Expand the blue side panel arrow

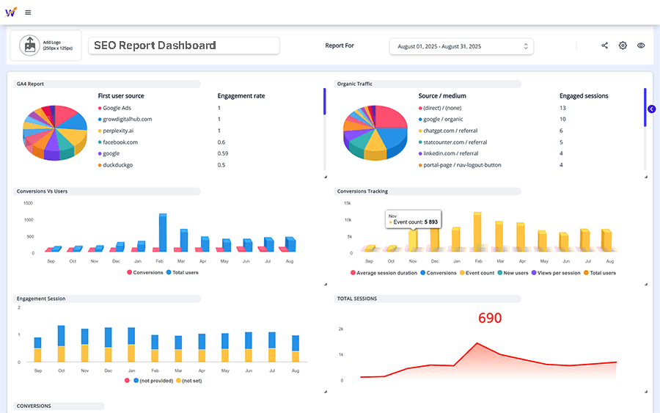pos(652,109)
